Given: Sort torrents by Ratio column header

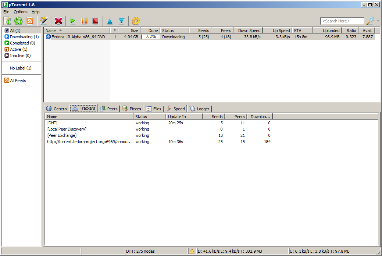Looking at the screenshot, I should (350, 31).
